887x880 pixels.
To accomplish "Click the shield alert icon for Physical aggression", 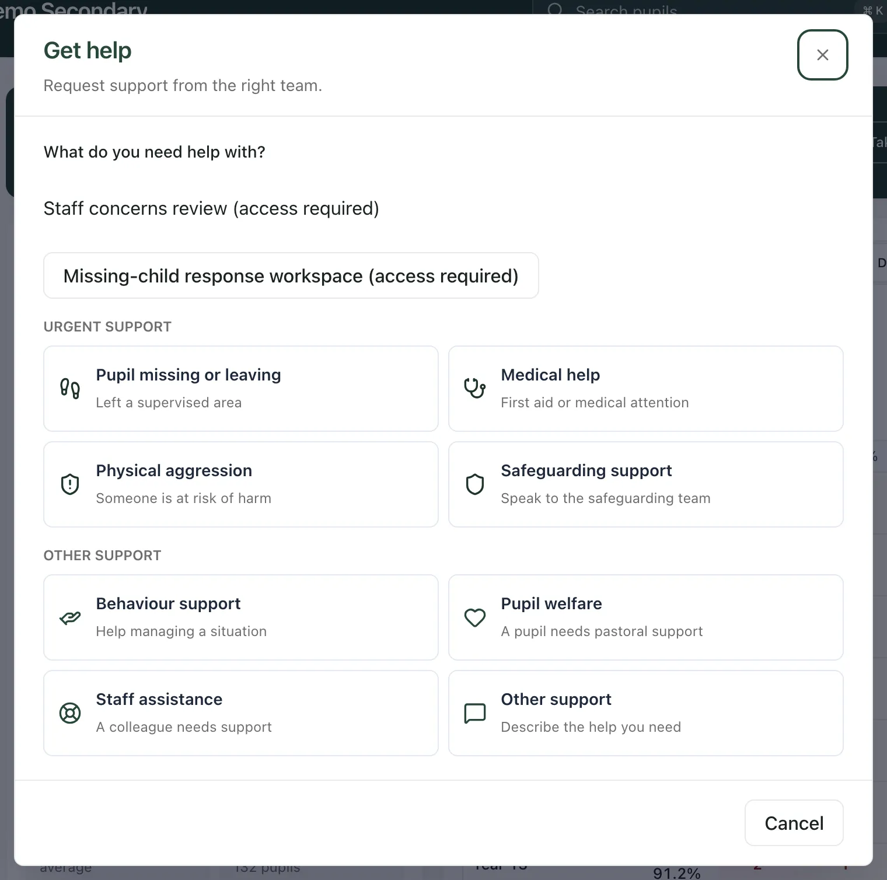I will (70, 484).
